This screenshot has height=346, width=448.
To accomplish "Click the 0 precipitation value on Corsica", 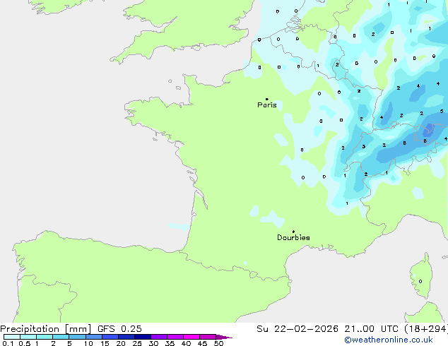I will tap(420, 282).
